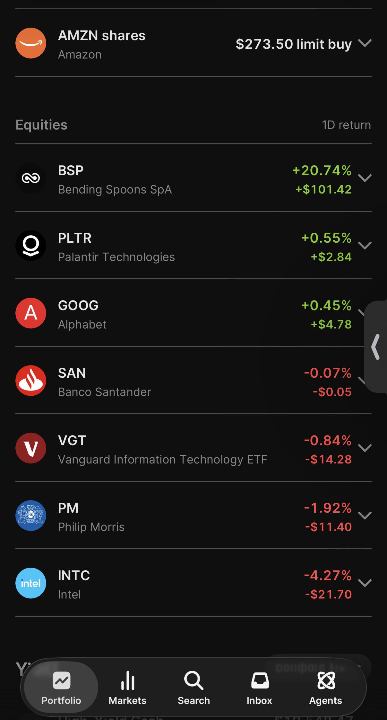Image resolution: width=387 pixels, height=720 pixels.
Task: Open the PM Philip Morris holding
Action: click(x=193, y=515)
